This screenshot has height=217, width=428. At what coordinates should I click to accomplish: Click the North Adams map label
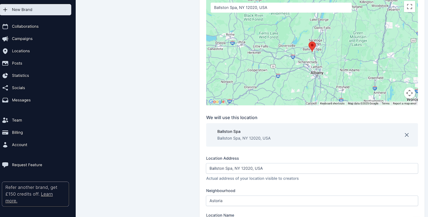coord(350,70)
